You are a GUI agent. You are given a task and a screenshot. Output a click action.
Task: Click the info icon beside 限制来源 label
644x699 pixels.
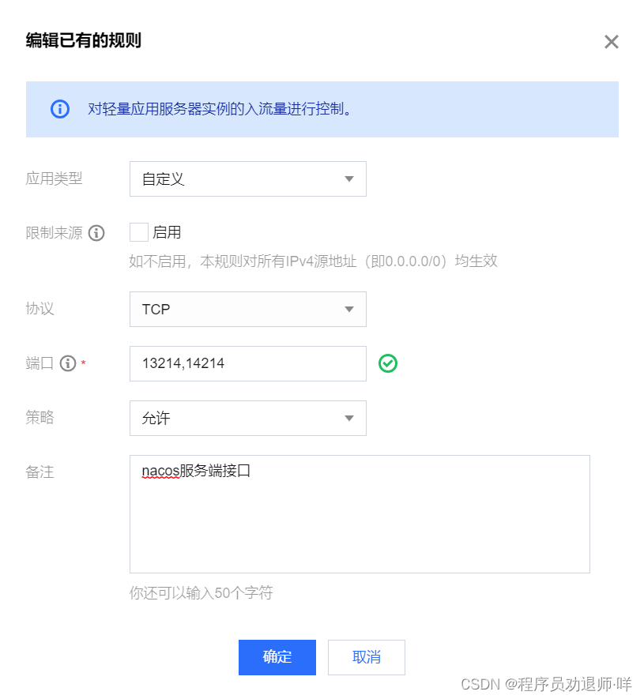coord(96,233)
